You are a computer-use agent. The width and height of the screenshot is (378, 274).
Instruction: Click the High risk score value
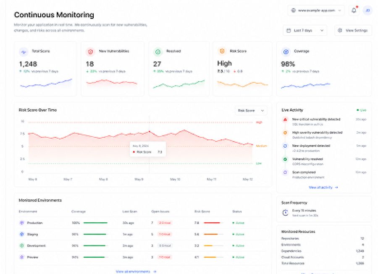[x=224, y=63]
